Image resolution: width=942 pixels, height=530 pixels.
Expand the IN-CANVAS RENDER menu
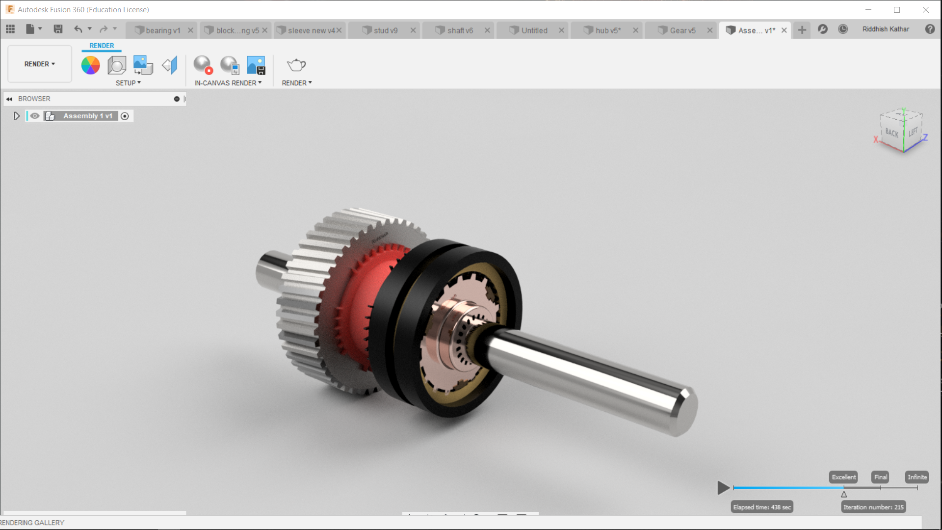click(x=228, y=83)
